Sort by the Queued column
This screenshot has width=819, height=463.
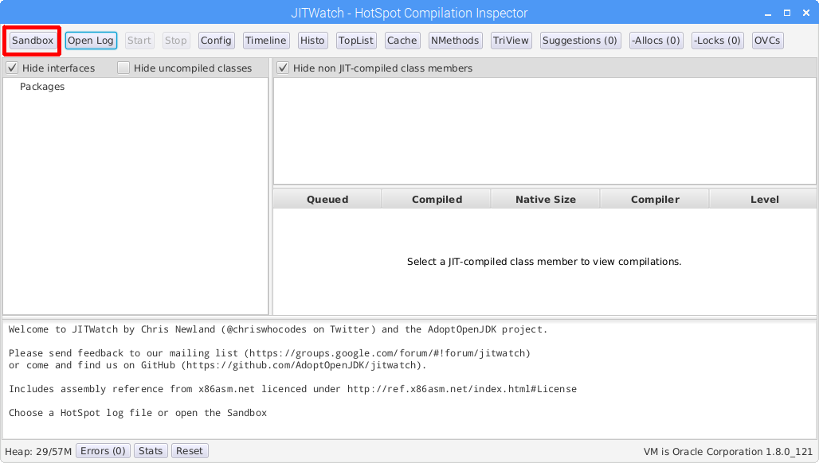click(x=327, y=199)
